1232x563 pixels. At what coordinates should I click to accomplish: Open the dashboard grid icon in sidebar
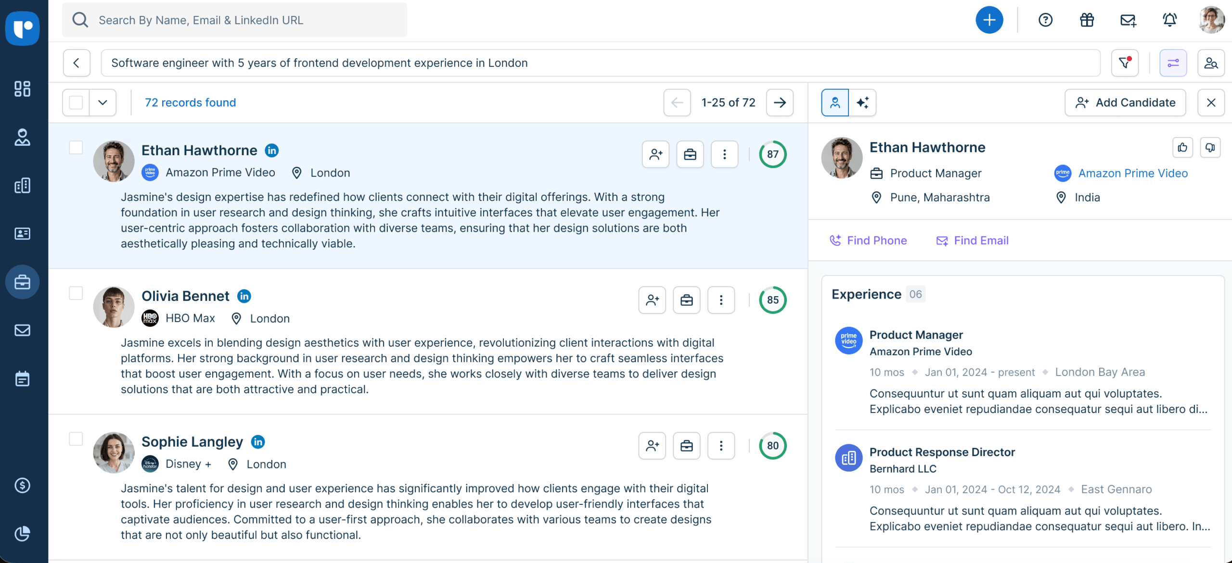click(22, 89)
